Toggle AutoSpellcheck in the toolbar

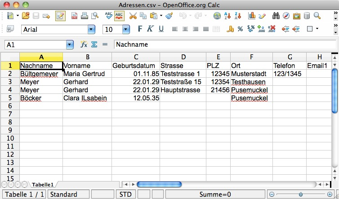point(119,16)
